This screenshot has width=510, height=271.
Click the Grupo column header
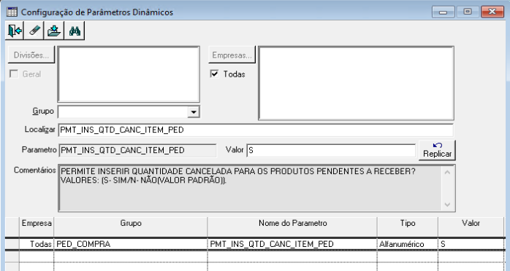pos(131,227)
